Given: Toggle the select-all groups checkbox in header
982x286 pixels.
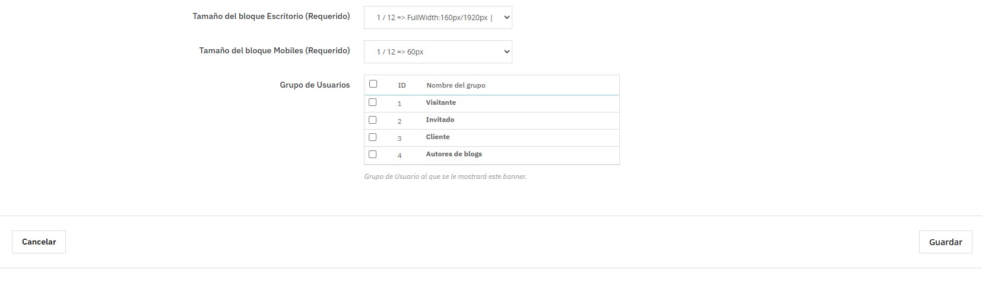Looking at the screenshot, I should (x=373, y=84).
